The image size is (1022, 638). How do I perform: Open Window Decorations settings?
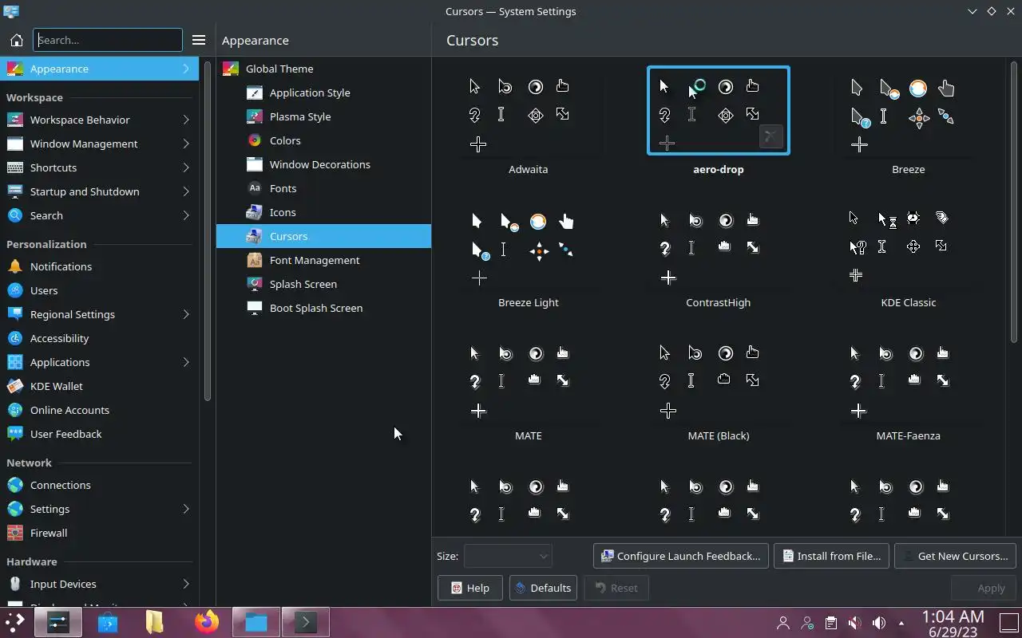click(323, 164)
